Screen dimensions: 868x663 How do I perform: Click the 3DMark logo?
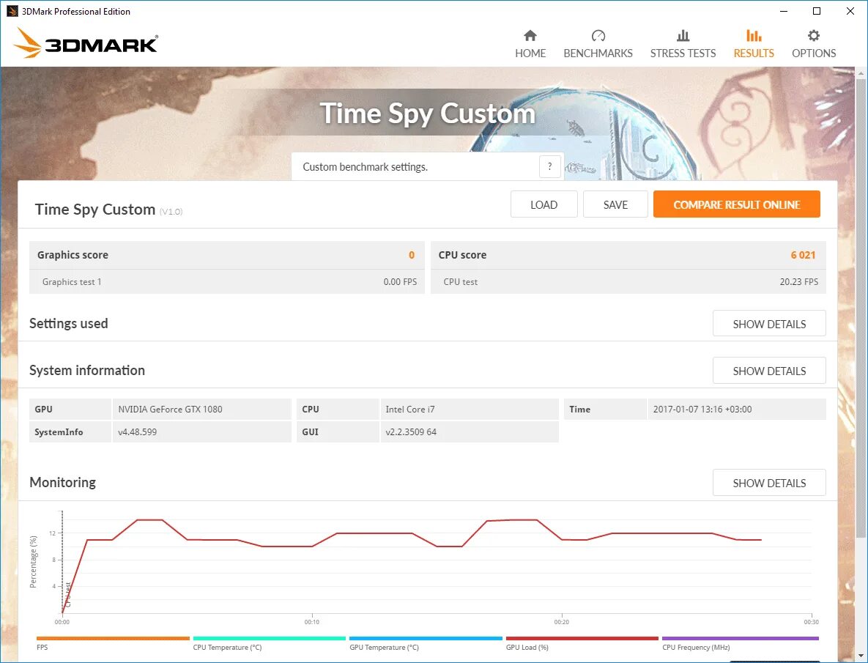[x=86, y=43]
